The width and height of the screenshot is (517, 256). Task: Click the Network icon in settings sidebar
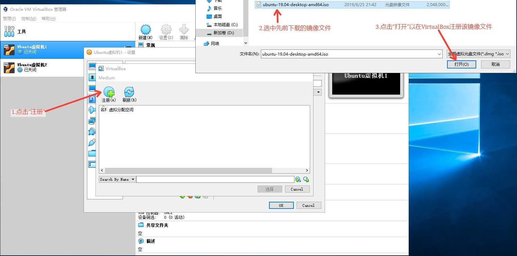tap(92, 121)
